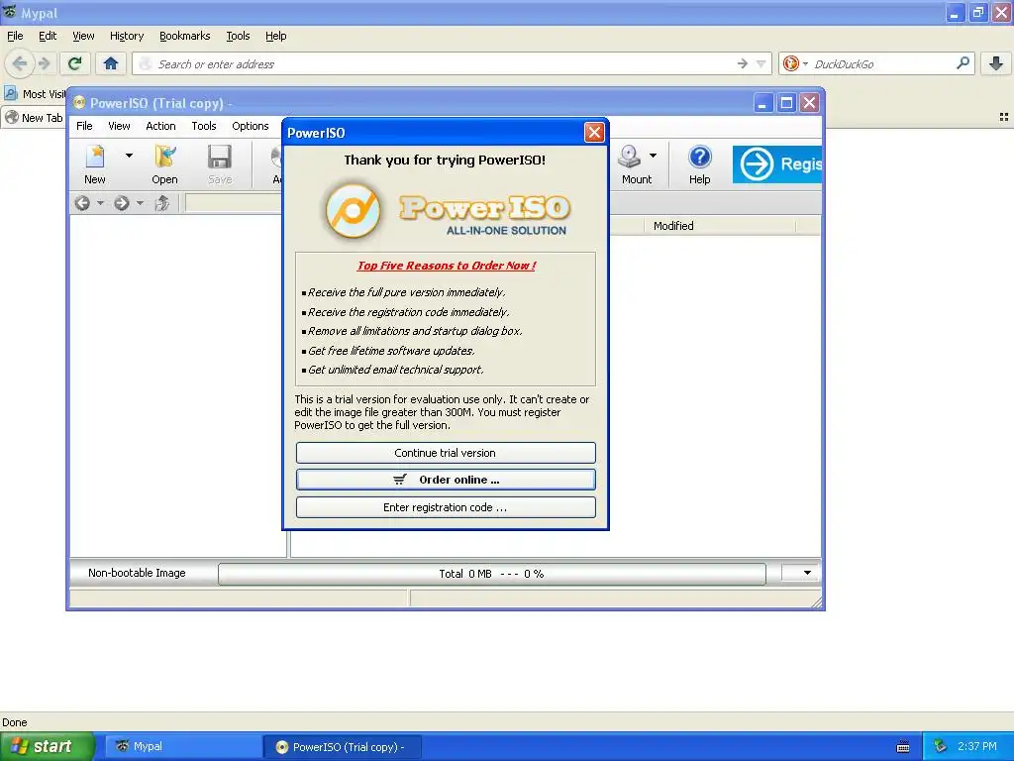Screen dimensions: 1014x761
Task: Expand PowerISO back history dropdown
Action: click(x=100, y=203)
